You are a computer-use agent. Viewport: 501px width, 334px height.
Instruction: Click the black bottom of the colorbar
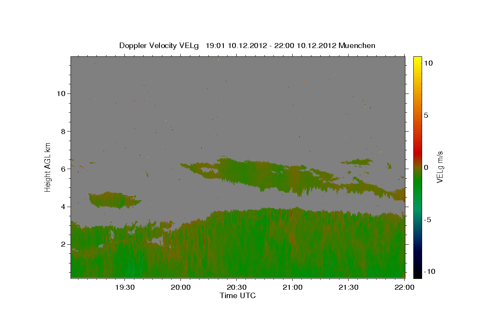(x=417, y=275)
